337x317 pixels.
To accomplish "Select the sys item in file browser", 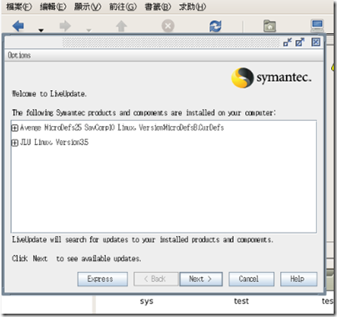I will coord(147,301).
